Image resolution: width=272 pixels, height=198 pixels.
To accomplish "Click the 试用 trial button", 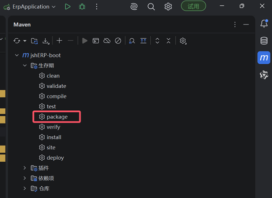I will (x=193, y=6).
